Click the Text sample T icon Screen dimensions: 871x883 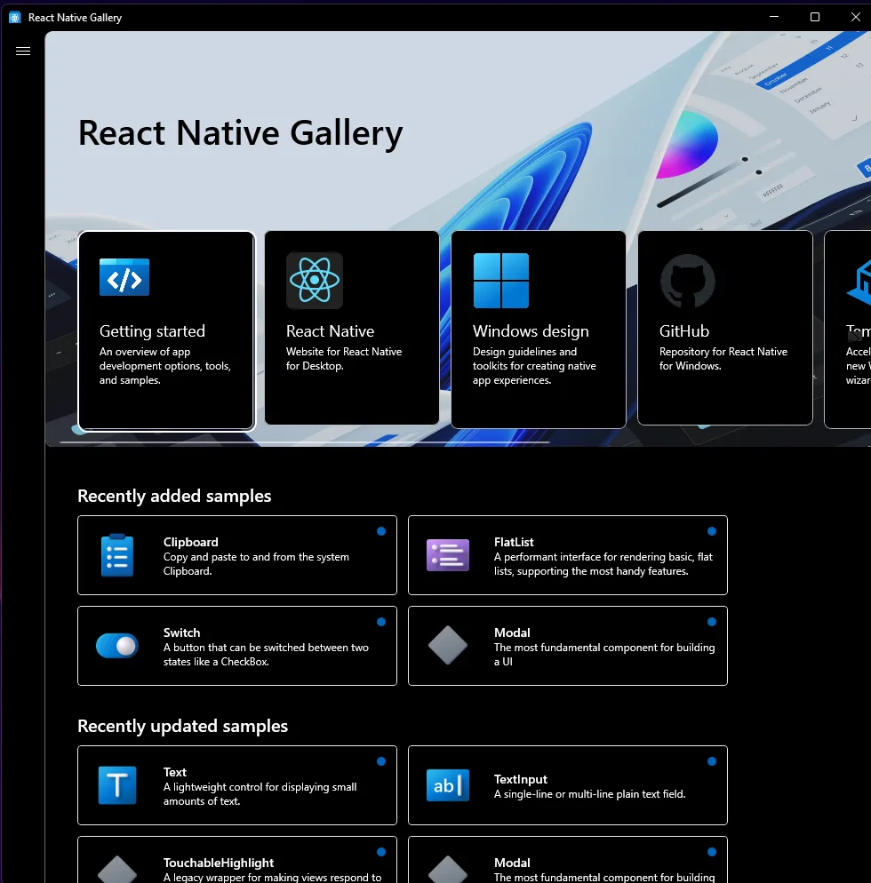coord(116,785)
